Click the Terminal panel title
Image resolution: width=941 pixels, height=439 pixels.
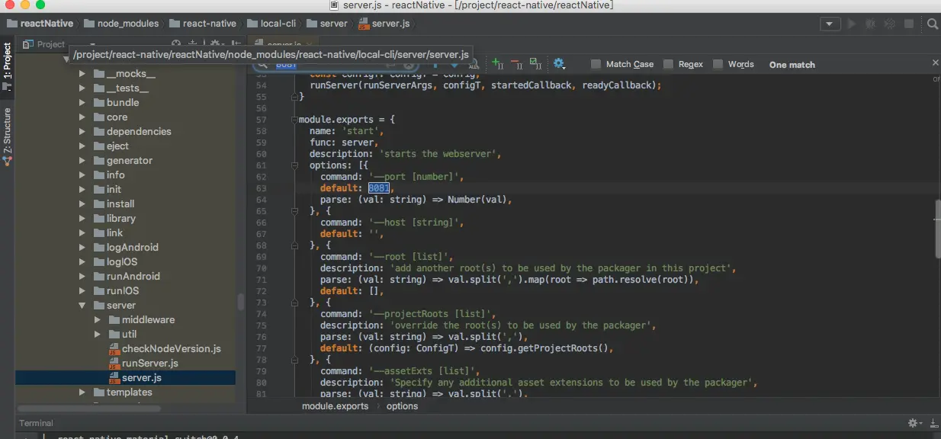tap(37, 423)
